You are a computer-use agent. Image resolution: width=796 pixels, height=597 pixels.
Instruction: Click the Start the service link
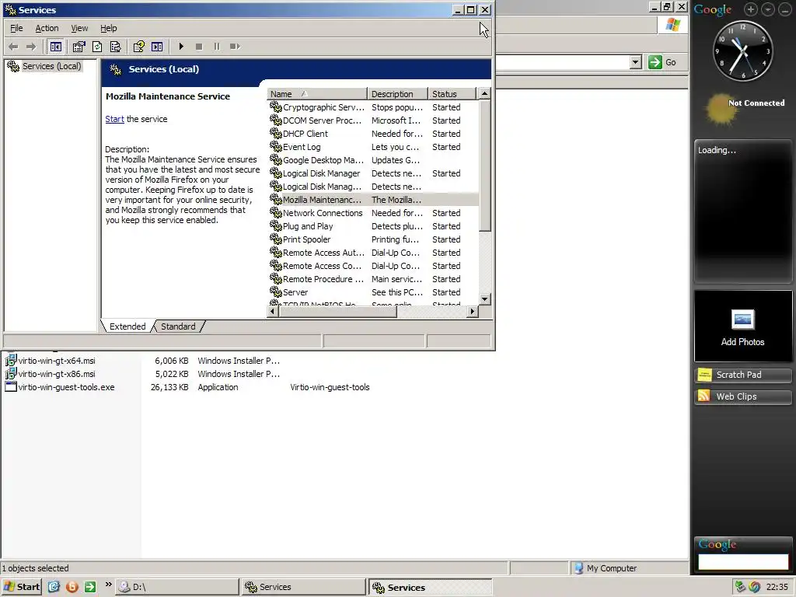(114, 119)
